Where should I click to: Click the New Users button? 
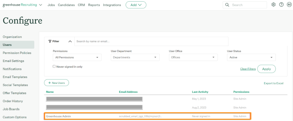[56, 83]
